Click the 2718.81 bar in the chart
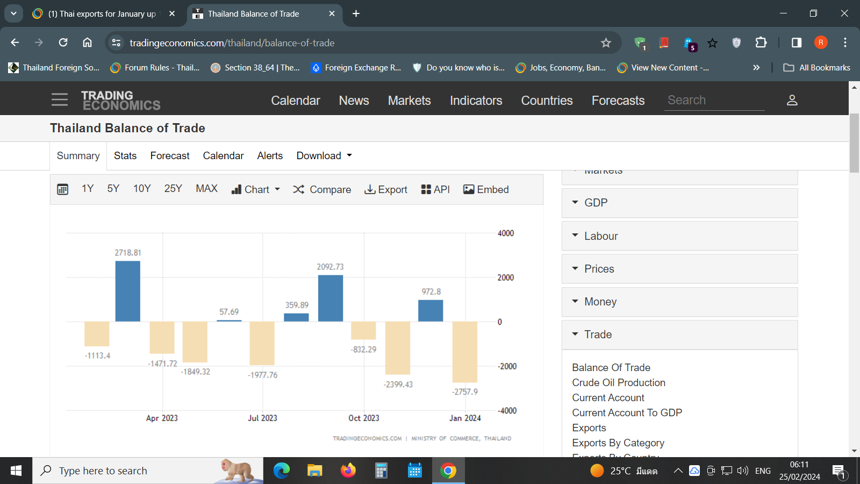The height and width of the screenshot is (484, 860). 128,291
